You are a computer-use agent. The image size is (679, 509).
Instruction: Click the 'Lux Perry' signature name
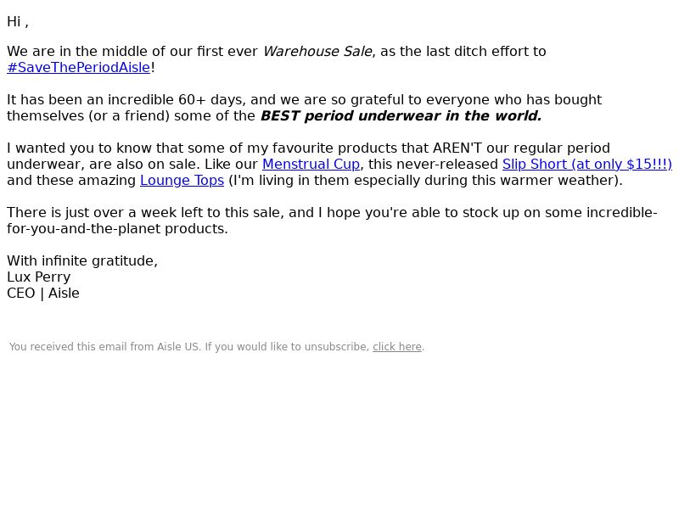pyautogui.click(x=38, y=277)
